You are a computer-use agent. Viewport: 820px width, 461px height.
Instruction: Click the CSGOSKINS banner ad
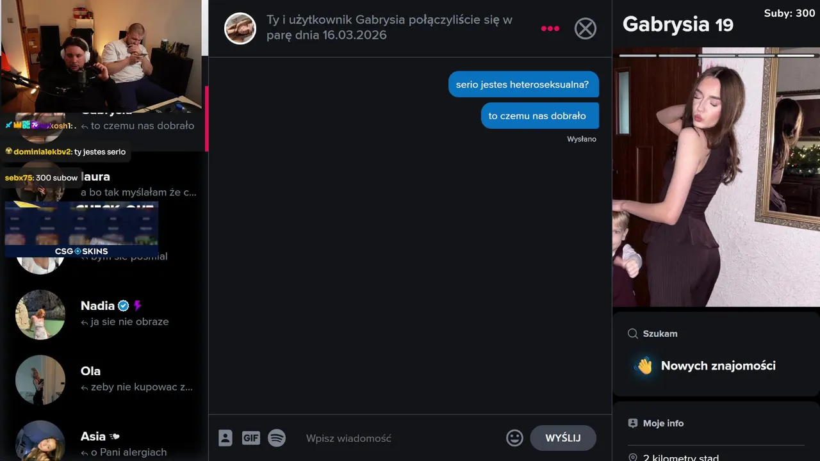[x=81, y=229]
